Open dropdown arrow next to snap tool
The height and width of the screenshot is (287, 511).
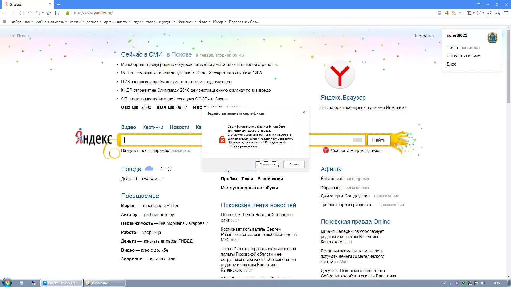tap(474, 13)
